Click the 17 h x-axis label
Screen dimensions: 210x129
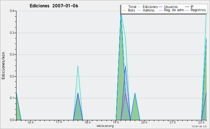[59, 122]
